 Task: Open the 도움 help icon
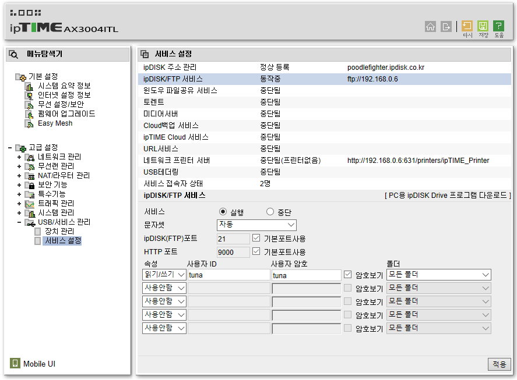[x=498, y=26]
